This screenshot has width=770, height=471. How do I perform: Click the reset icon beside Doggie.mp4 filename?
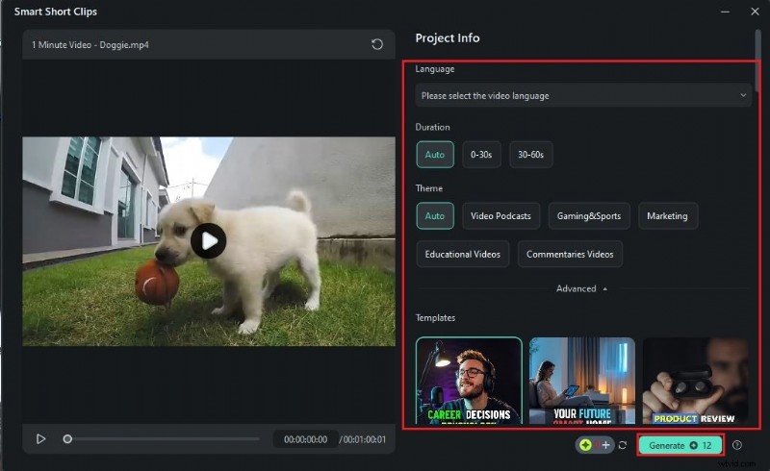[x=377, y=44]
